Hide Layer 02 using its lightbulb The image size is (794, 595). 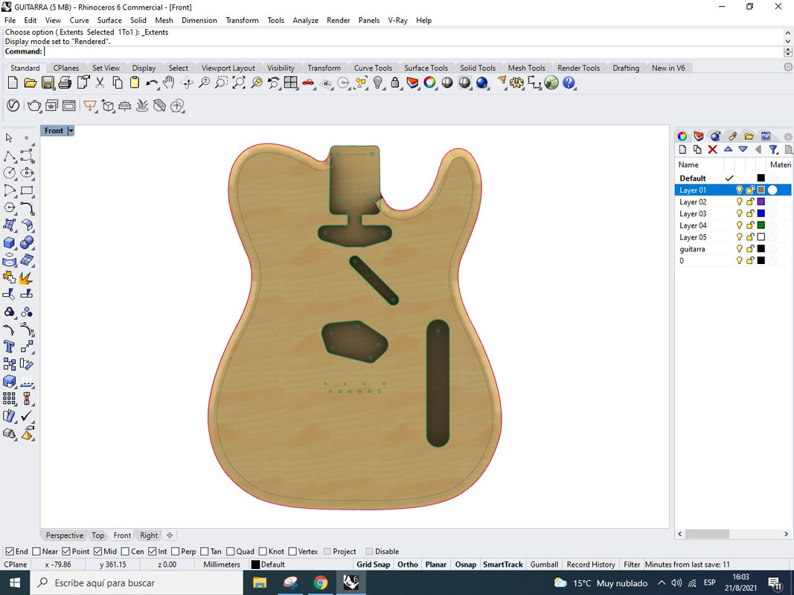(x=739, y=202)
